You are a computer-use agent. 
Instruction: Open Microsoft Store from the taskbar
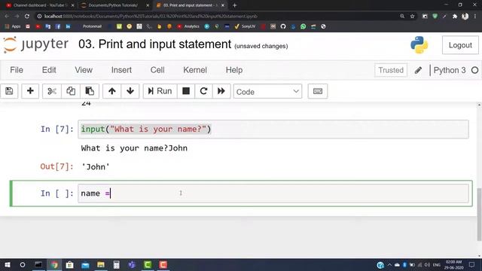point(70,265)
